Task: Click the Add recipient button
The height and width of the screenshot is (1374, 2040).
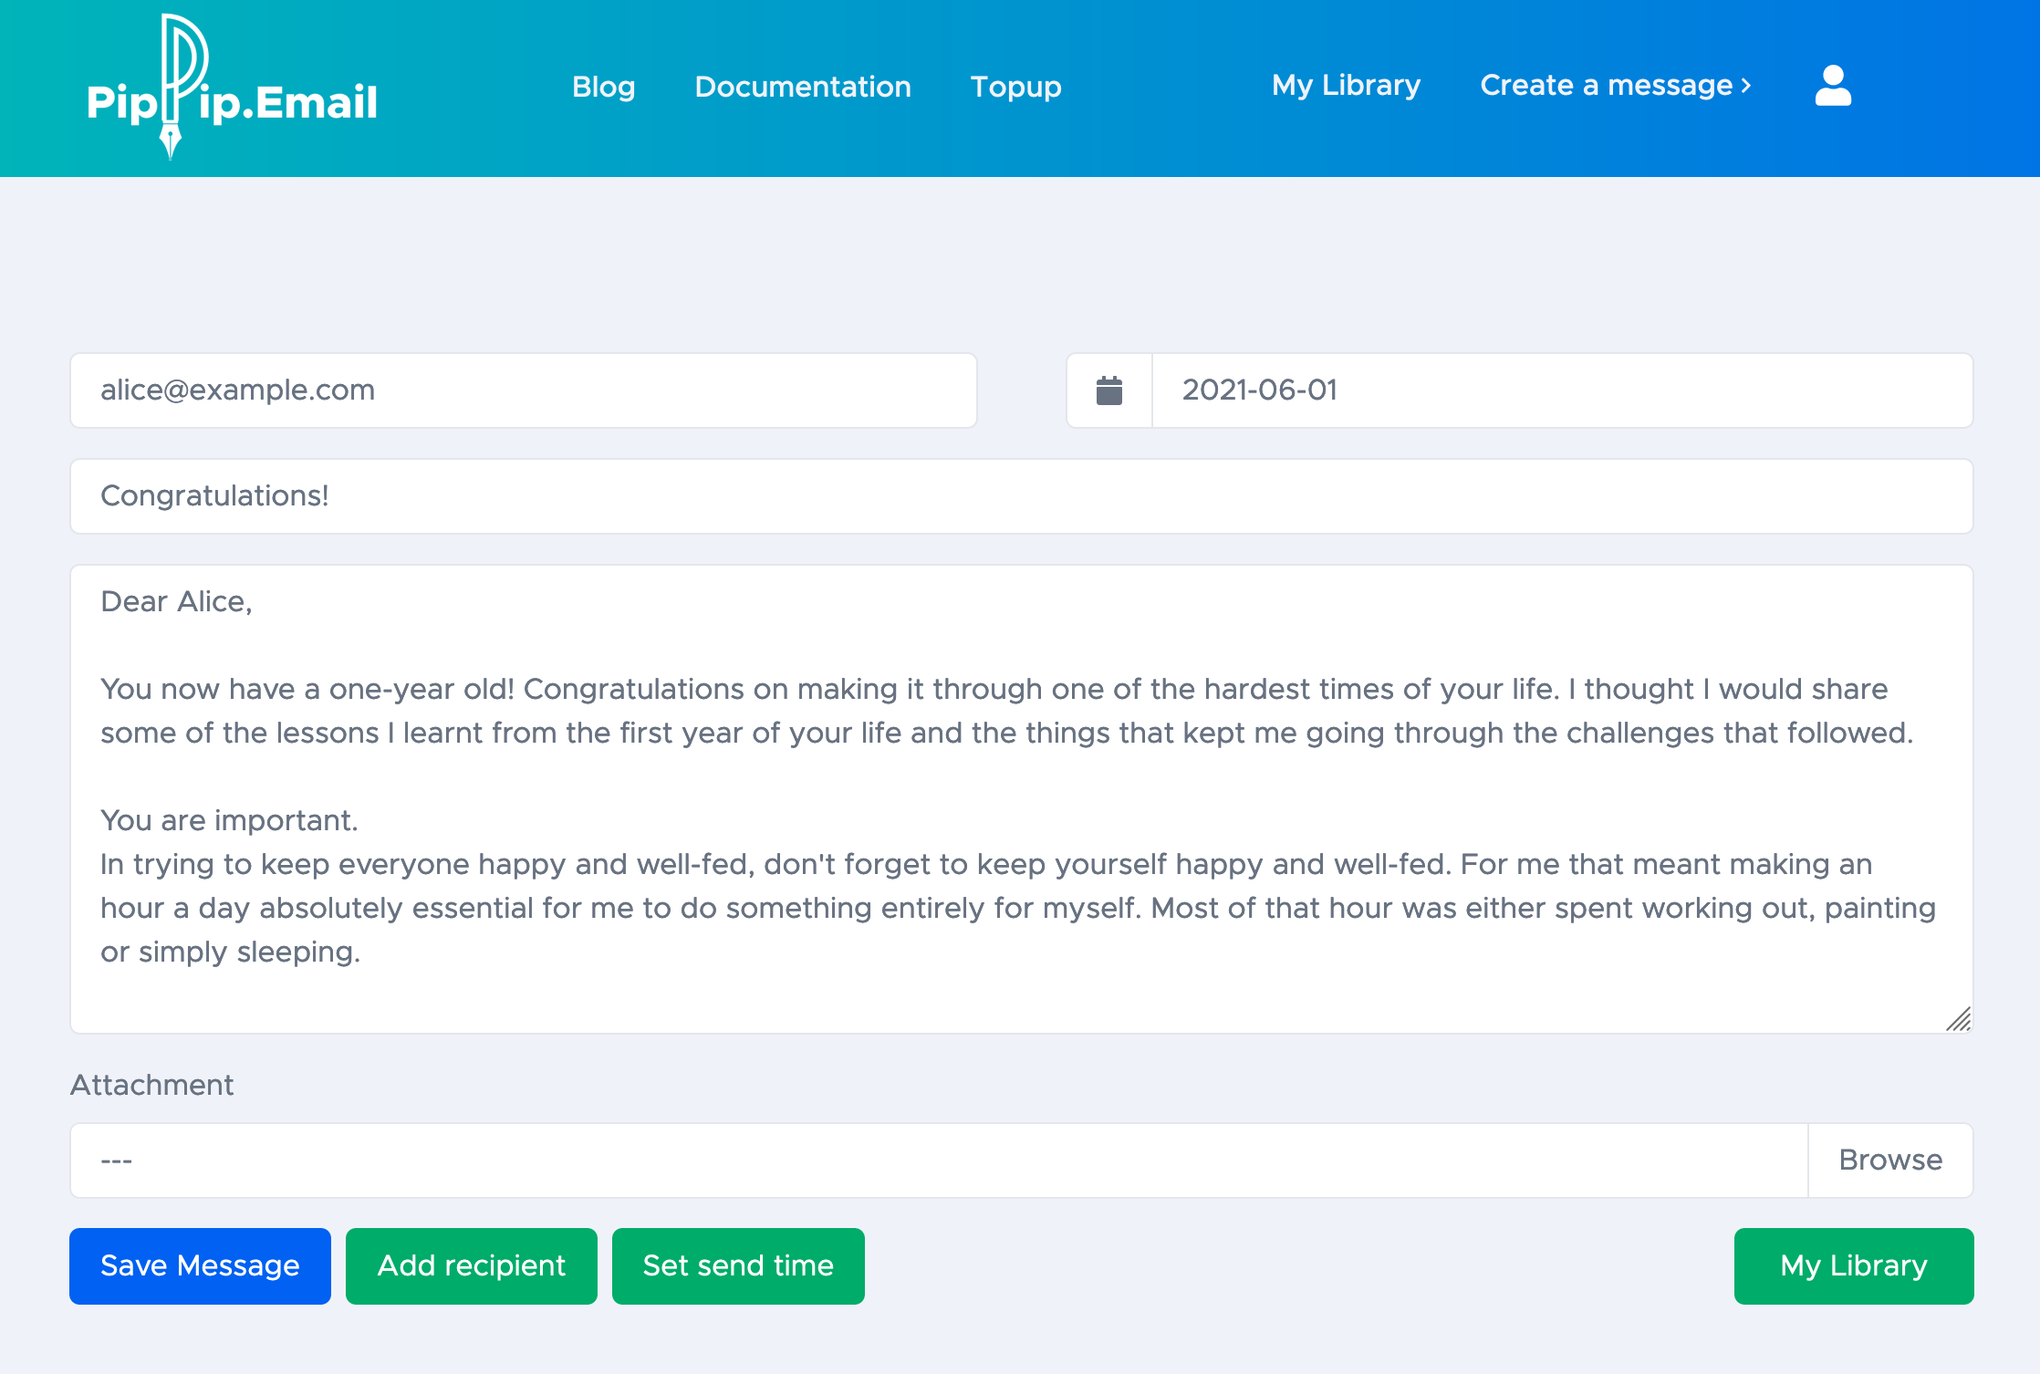Action: (x=471, y=1266)
